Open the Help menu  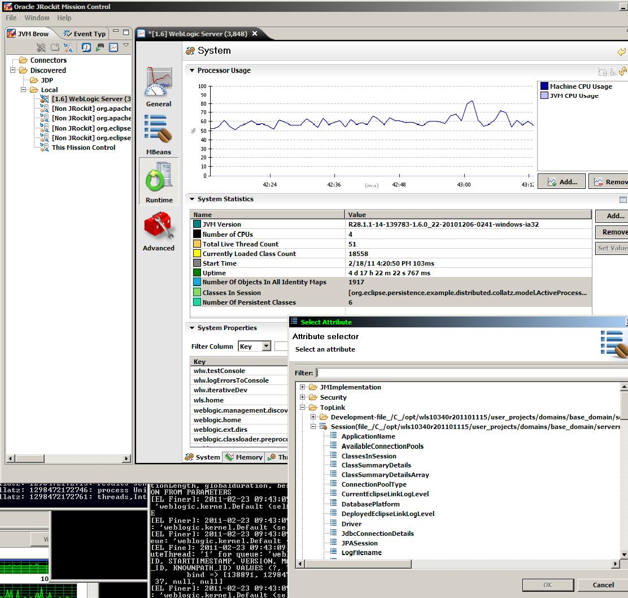click(64, 18)
